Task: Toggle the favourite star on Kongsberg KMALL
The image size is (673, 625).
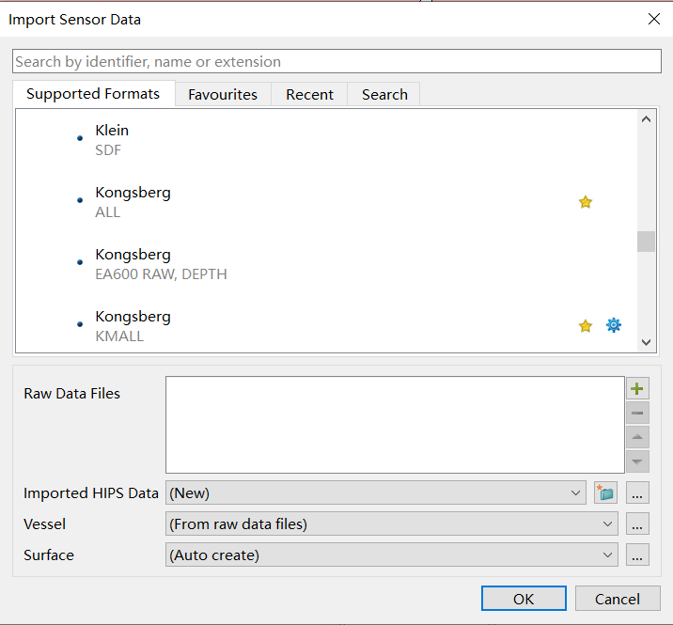Action: pos(586,325)
